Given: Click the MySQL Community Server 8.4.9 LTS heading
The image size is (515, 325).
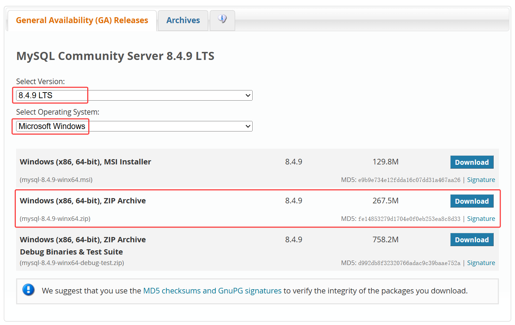Looking at the screenshot, I should [115, 56].
